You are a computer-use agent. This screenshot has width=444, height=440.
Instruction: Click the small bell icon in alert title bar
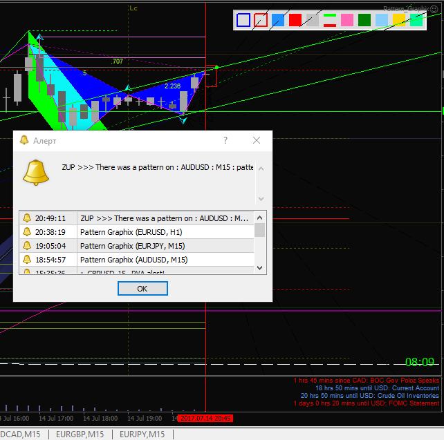[24, 140]
